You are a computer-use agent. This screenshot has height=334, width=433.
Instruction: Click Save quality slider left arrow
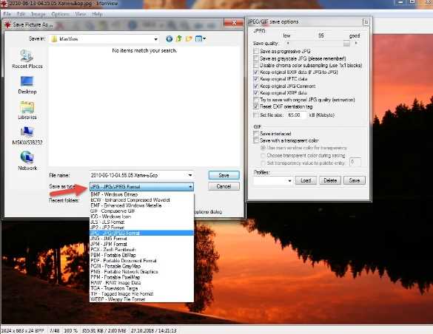coord(288,44)
